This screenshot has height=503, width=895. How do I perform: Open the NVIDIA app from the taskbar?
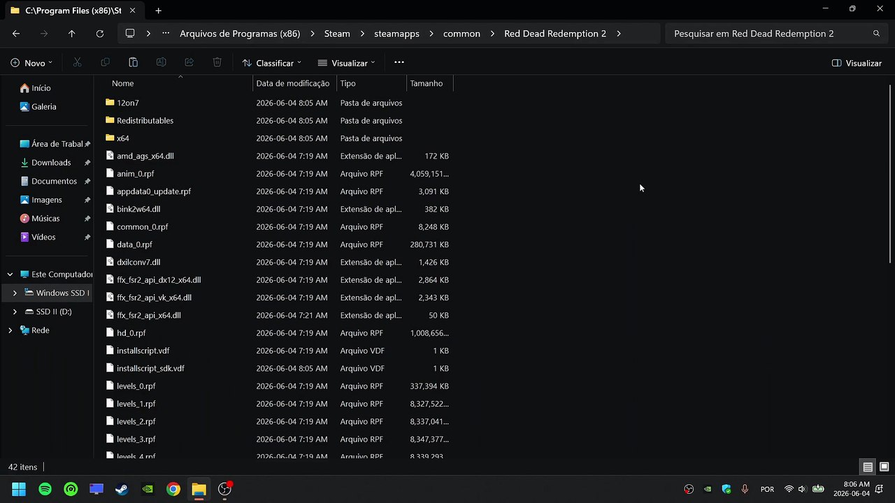(148, 489)
